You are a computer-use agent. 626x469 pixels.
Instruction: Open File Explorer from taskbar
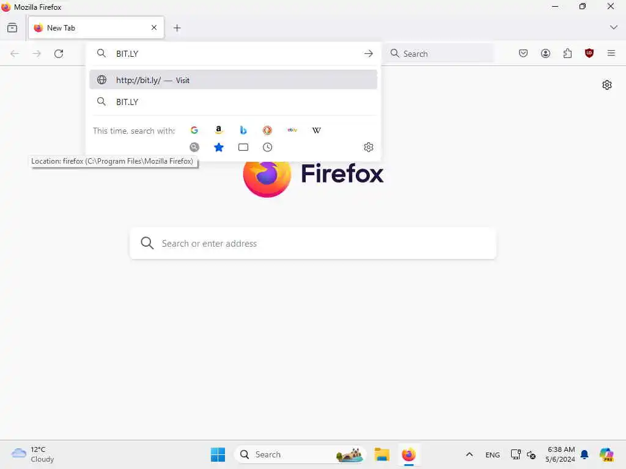coord(382,454)
